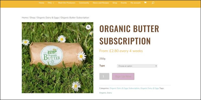Go to Home in top menu

[41, 3]
